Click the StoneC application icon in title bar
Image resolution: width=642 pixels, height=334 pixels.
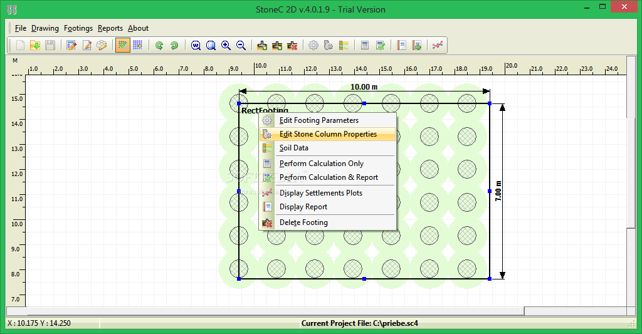tap(11, 9)
